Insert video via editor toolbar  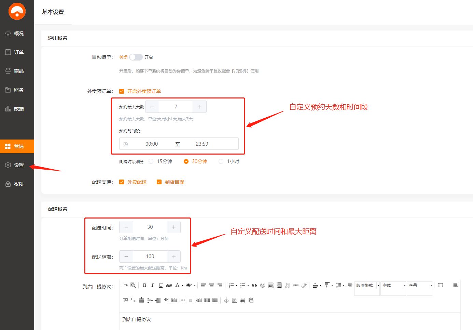coord(279,285)
